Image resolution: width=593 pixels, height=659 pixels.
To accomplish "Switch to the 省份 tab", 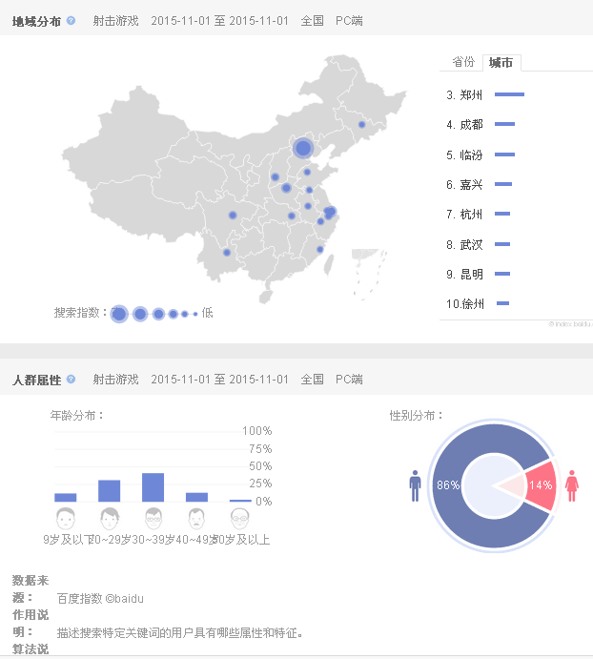I will click(x=463, y=62).
